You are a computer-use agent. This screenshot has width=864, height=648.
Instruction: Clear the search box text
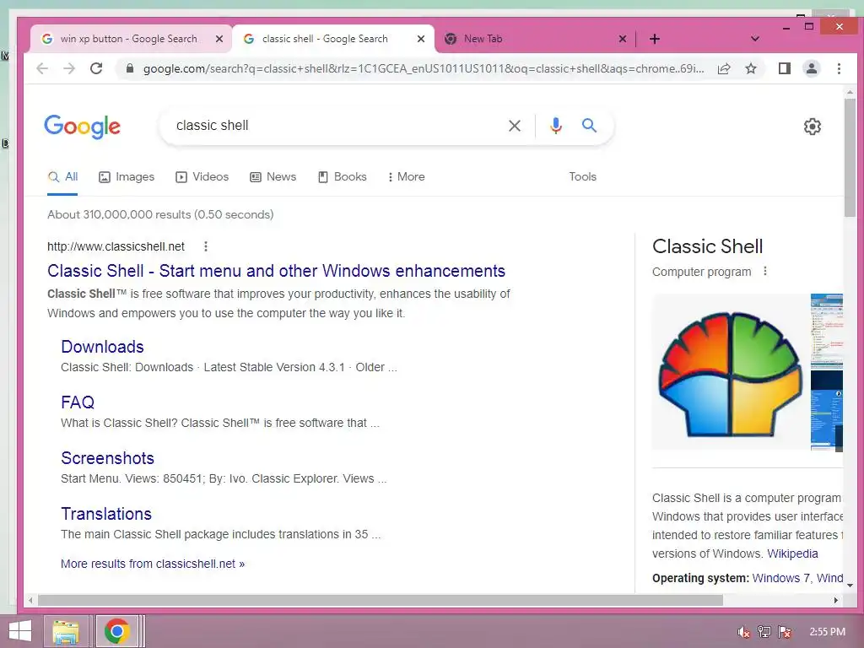(x=514, y=126)
